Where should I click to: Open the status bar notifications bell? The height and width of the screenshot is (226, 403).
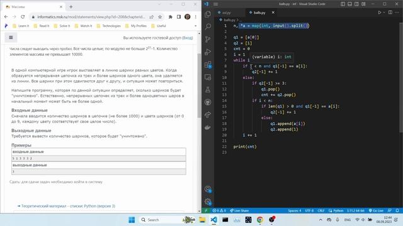[397, 211]
